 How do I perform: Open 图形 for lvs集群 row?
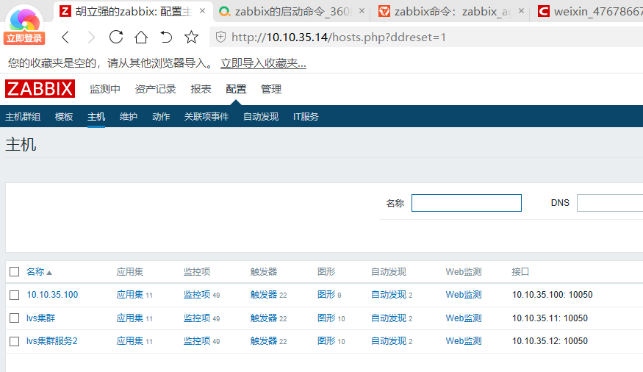point(326,318)
